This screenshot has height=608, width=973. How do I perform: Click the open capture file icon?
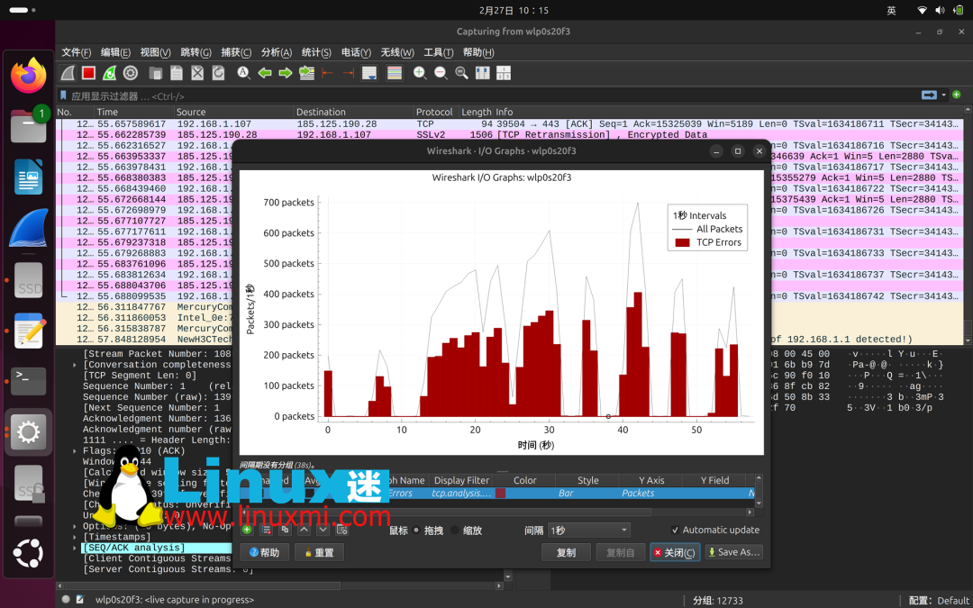[156, 73]
